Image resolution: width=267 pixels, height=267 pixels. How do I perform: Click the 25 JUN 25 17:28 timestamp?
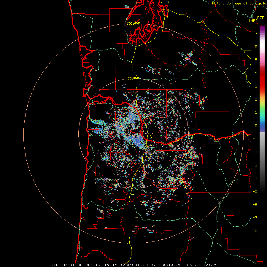(x=196, y=265)
